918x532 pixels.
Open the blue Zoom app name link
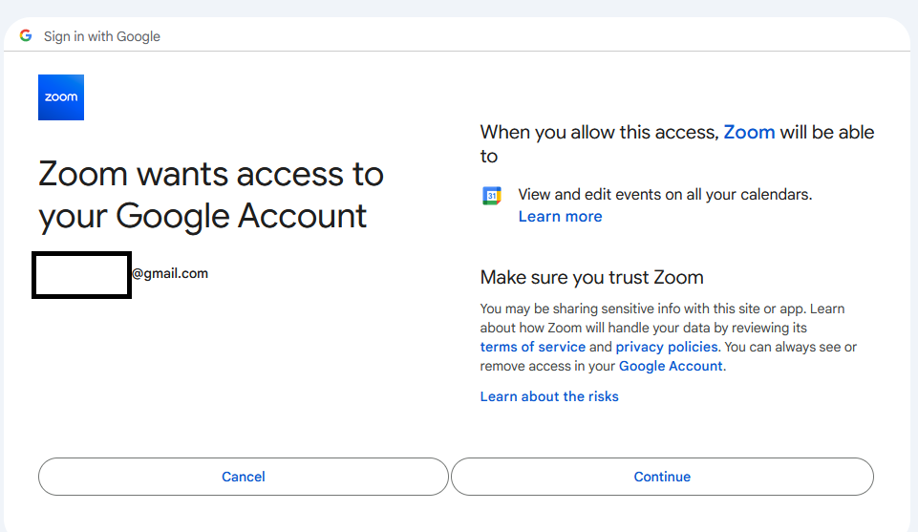[749, 132]
